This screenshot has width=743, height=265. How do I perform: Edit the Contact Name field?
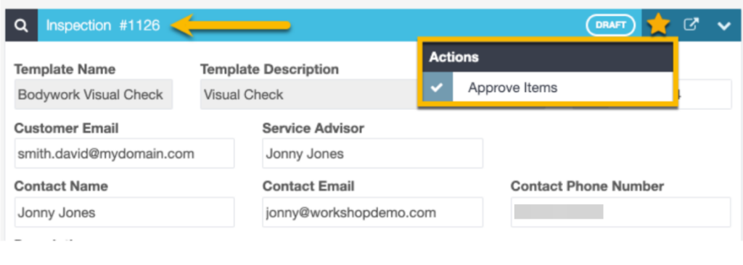point(125,212)
